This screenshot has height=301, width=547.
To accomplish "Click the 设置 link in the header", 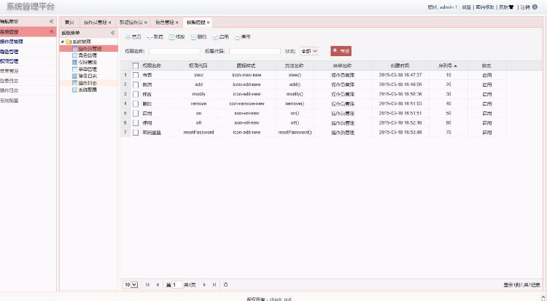I will click(467, 7).
